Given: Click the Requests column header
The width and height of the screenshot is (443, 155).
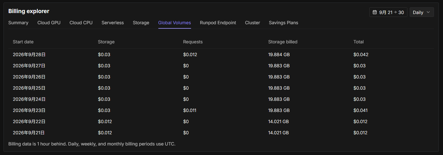Looking at the screenshot, I should tap(193, 42).
